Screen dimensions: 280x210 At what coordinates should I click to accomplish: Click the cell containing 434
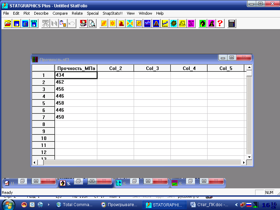pos(76,75)
